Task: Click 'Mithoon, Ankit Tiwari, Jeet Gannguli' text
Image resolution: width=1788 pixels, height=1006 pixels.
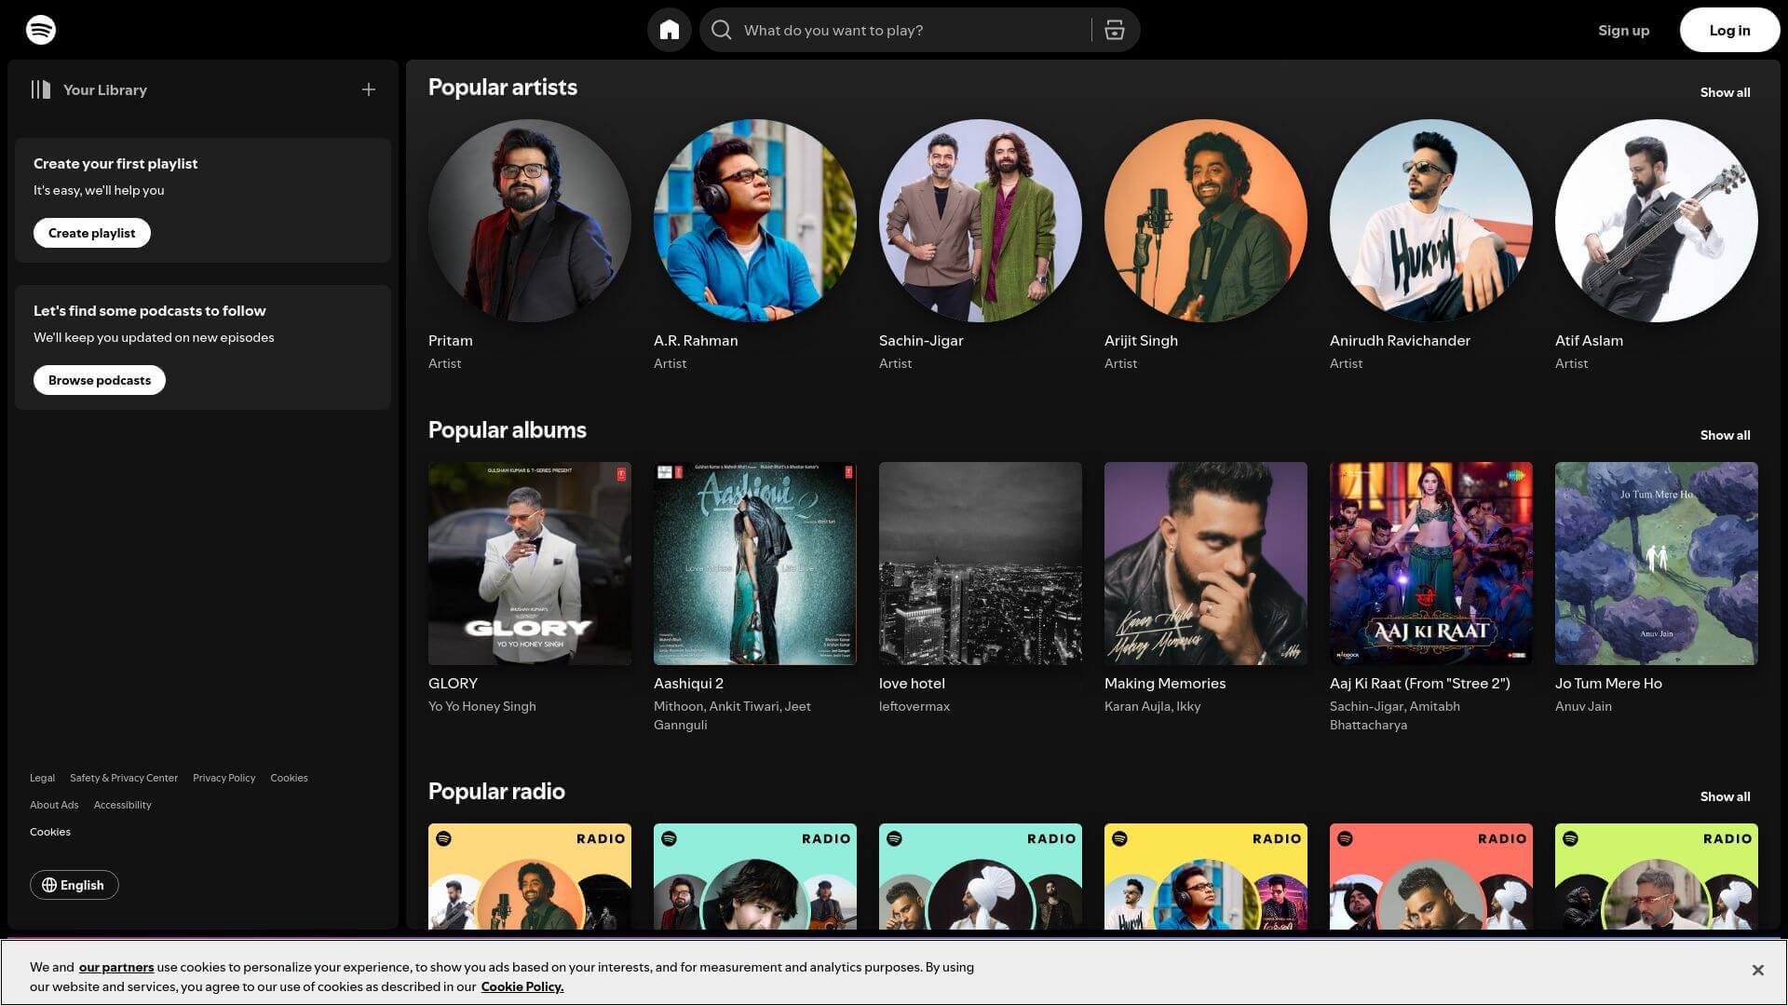Action: [x=732, y=715]
